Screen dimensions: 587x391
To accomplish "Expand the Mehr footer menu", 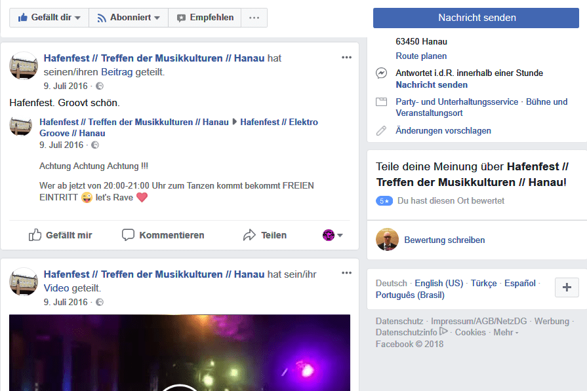I will click(x=506, y=333).
